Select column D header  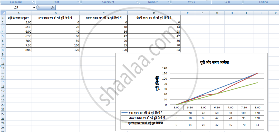pyautogui.click(x=154, y=13)
